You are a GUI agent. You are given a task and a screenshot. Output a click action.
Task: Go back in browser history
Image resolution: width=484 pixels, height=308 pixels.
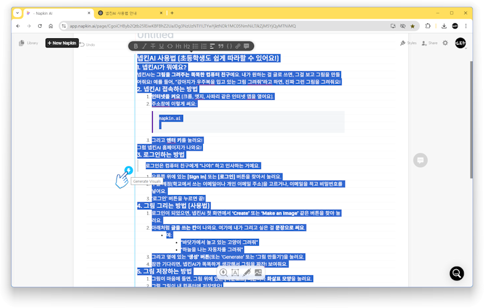click(x=18, y=26)
